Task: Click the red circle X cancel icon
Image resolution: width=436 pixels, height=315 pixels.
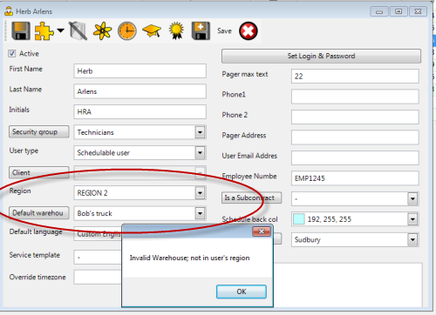Action: click(249, 30)
